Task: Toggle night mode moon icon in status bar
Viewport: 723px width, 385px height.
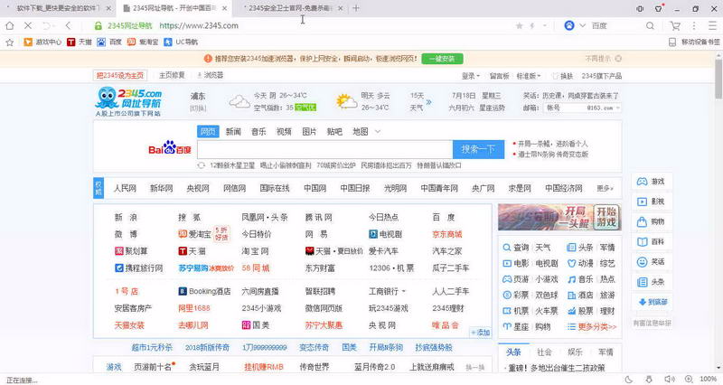Action: 629,380
